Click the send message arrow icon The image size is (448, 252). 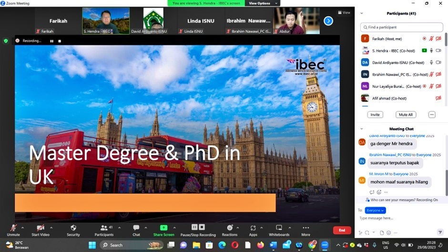[x=439, y=232]
